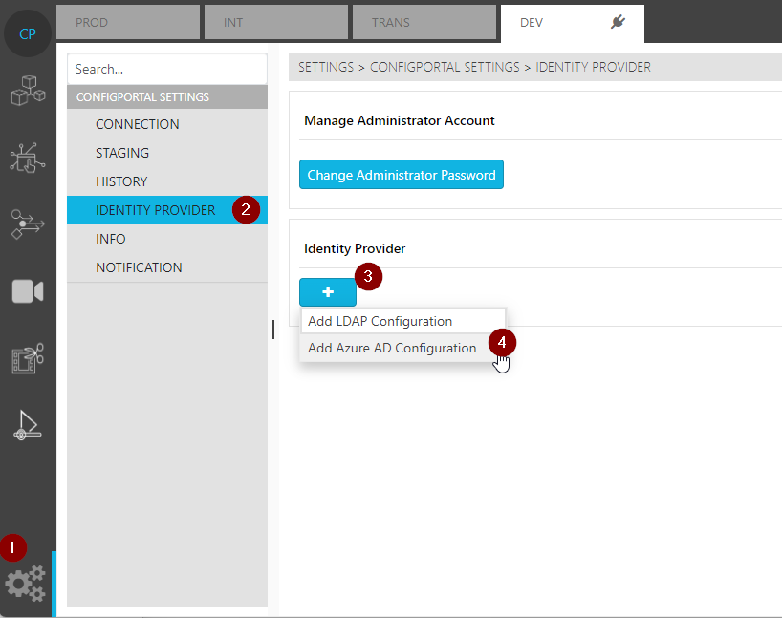Switch to the INT environment tab
Image resolution: width=782 pixels, height=618 pixels.
(275, 23)
